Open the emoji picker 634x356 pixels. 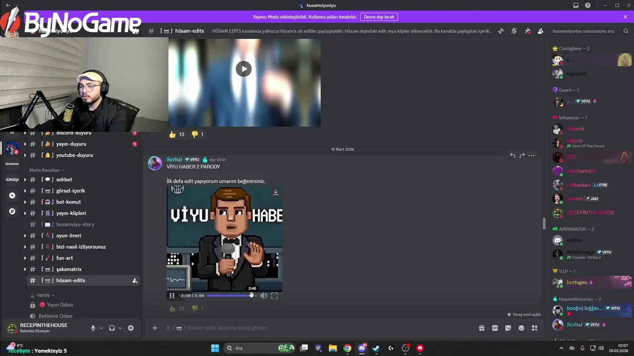(522, 328)
